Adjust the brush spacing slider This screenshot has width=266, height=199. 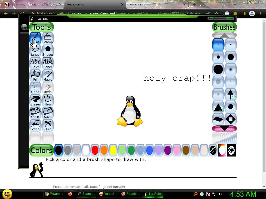(224, 138)
